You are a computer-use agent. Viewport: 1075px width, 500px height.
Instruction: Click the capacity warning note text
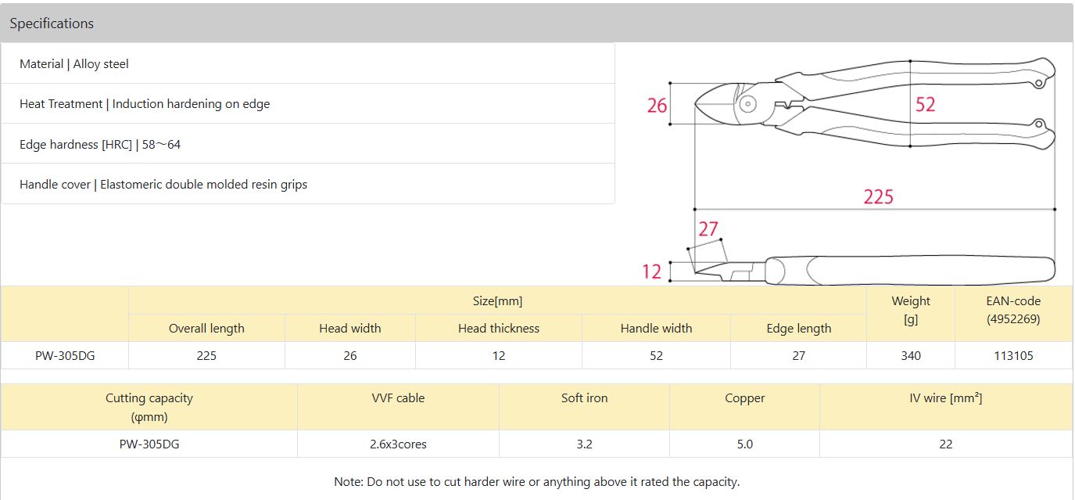coord(536,482)
